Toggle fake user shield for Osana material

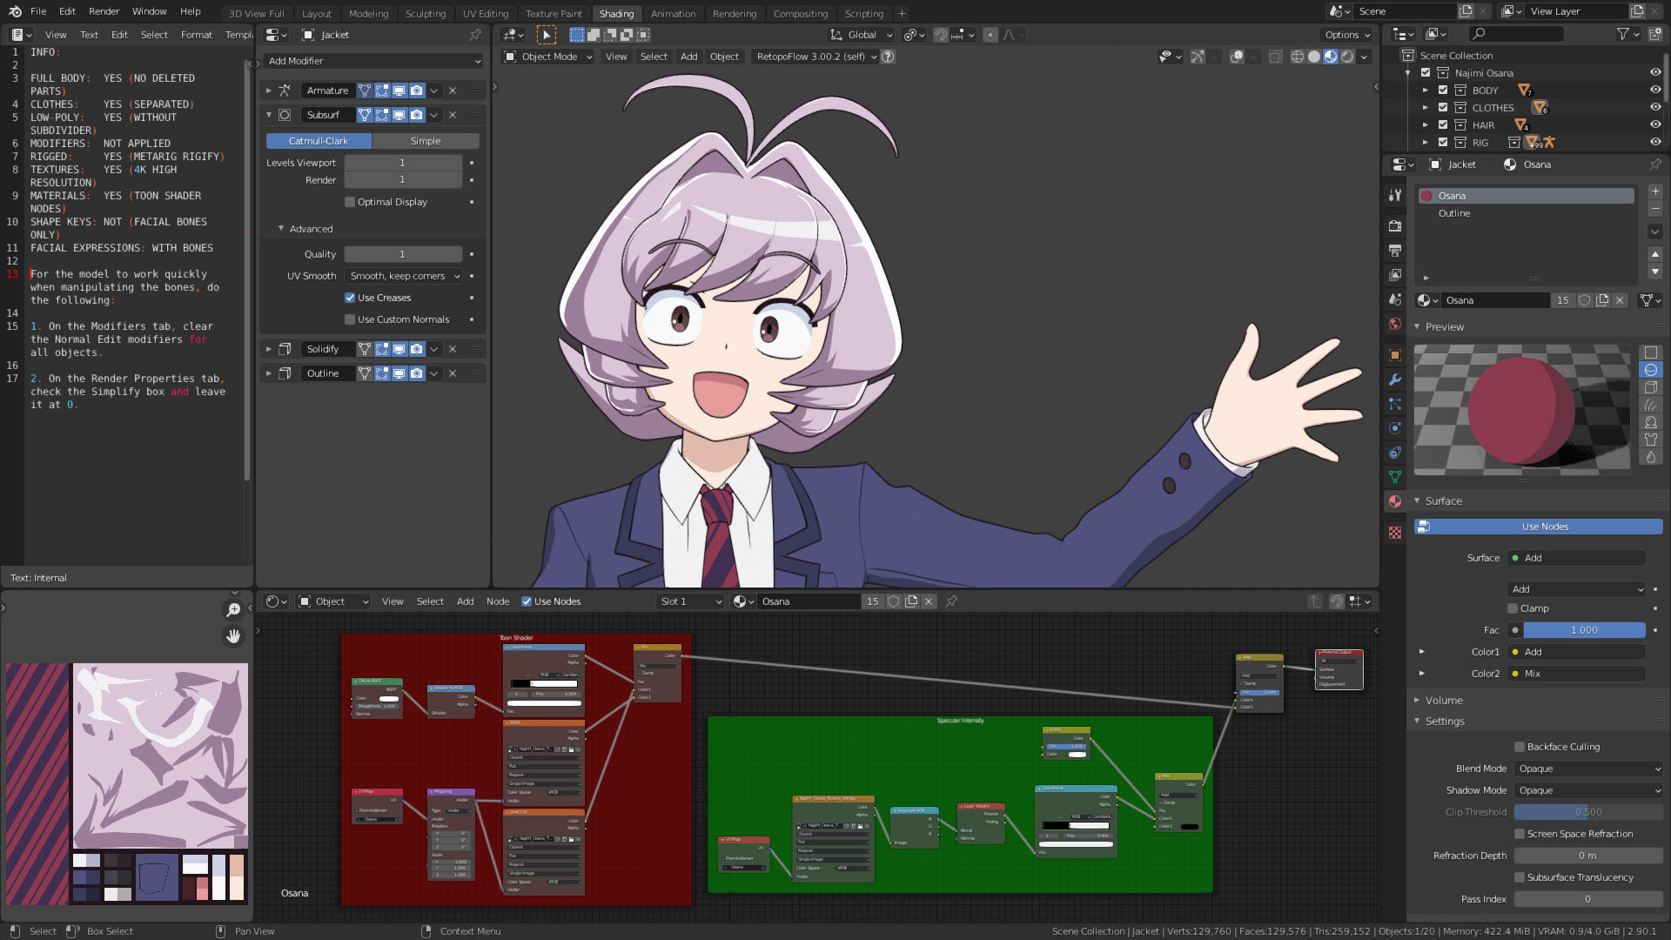pos(1585,300)
